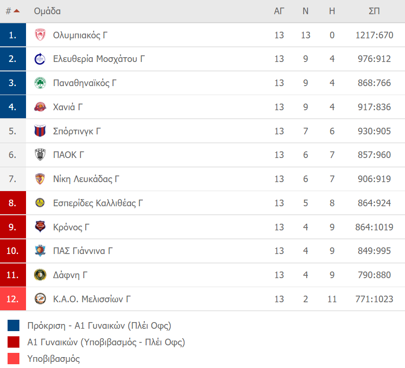Click the ΠΑΟΚ Γ eagle crest
This screenshot has height=368, width=405.
(40, 155)
